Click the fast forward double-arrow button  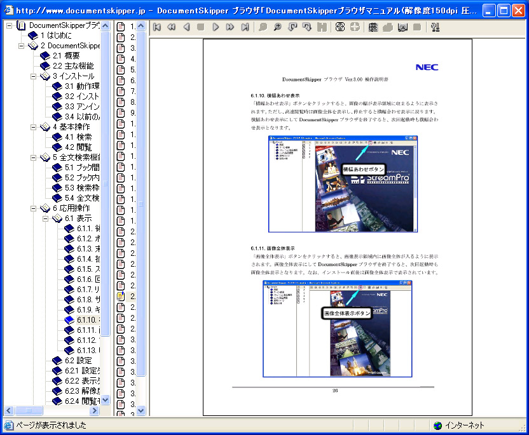pos(230,27)
